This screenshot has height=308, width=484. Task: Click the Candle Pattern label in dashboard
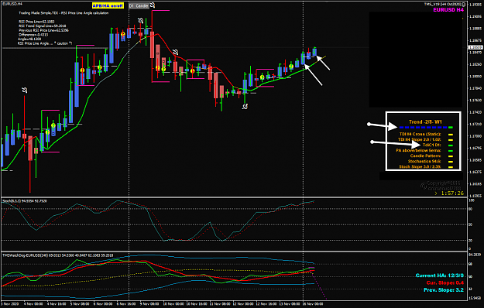tap(425, 156)
